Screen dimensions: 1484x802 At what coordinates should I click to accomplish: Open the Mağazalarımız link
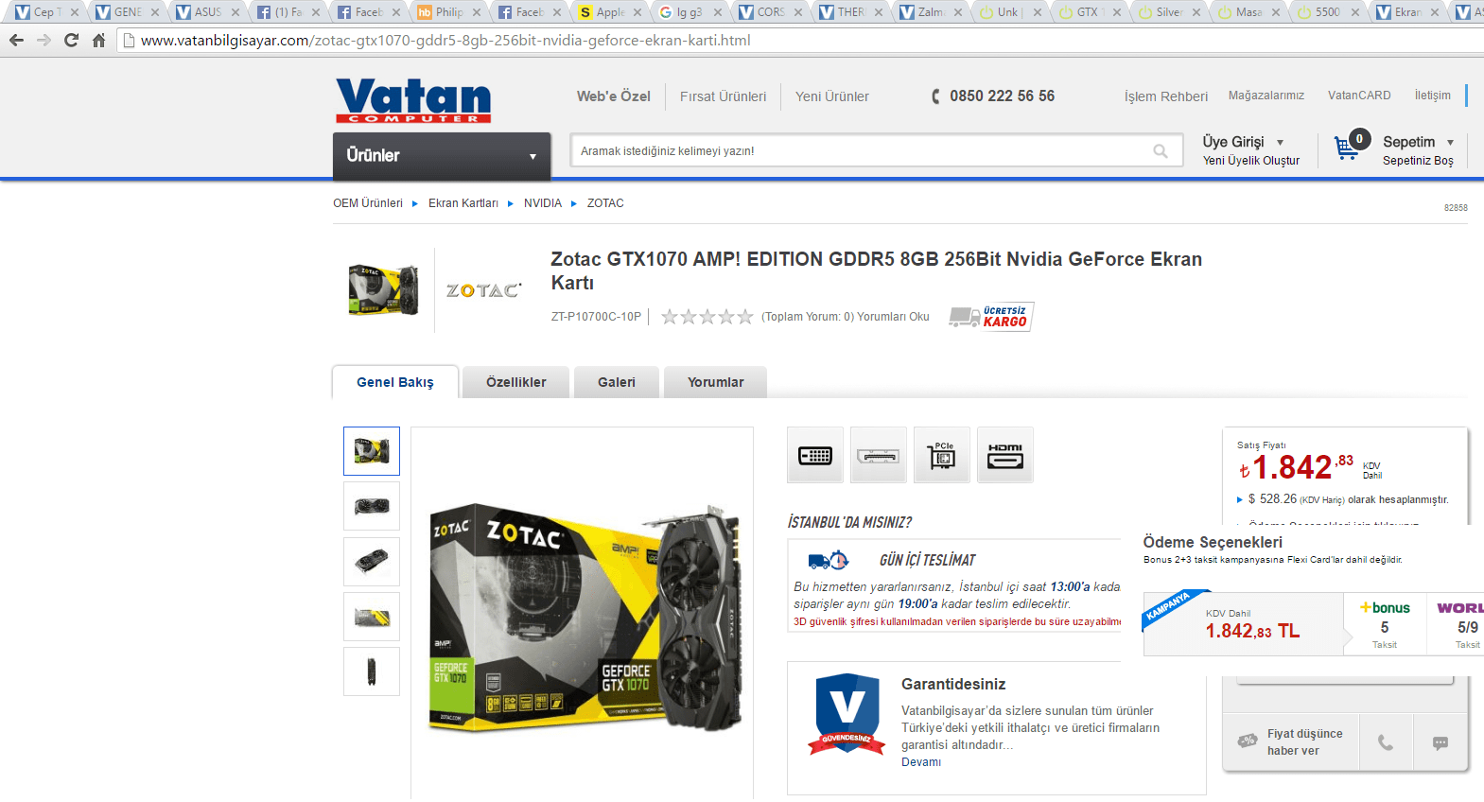(x=1266, y=96)
